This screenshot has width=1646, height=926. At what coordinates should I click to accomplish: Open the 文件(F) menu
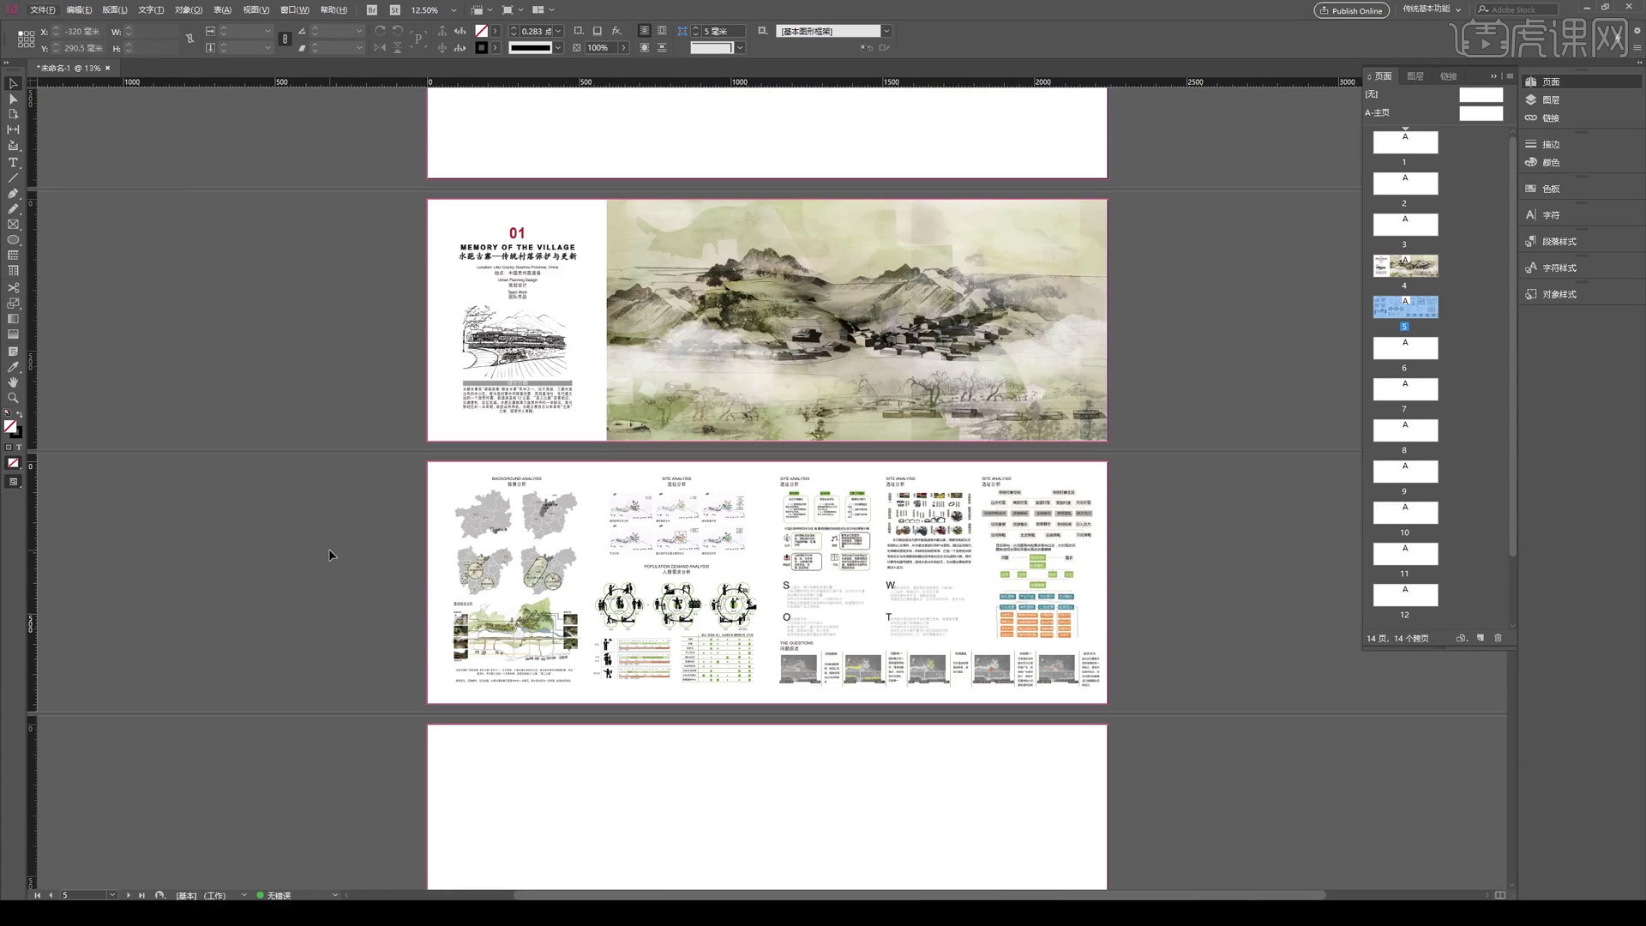[42, 10]
